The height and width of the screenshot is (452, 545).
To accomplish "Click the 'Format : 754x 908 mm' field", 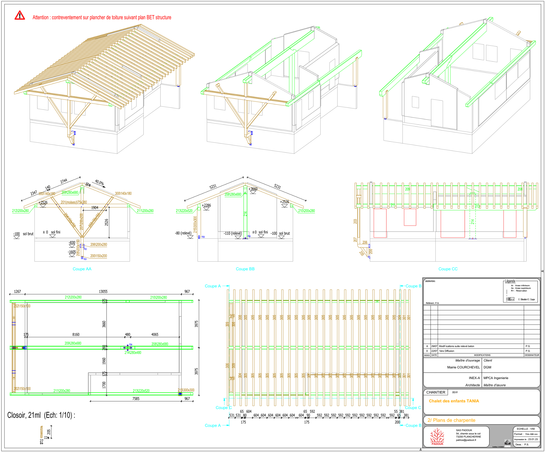I will 526,434.
